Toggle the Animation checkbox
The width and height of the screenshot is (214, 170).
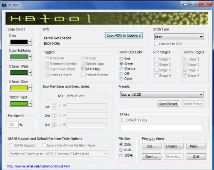click(47, 58)
